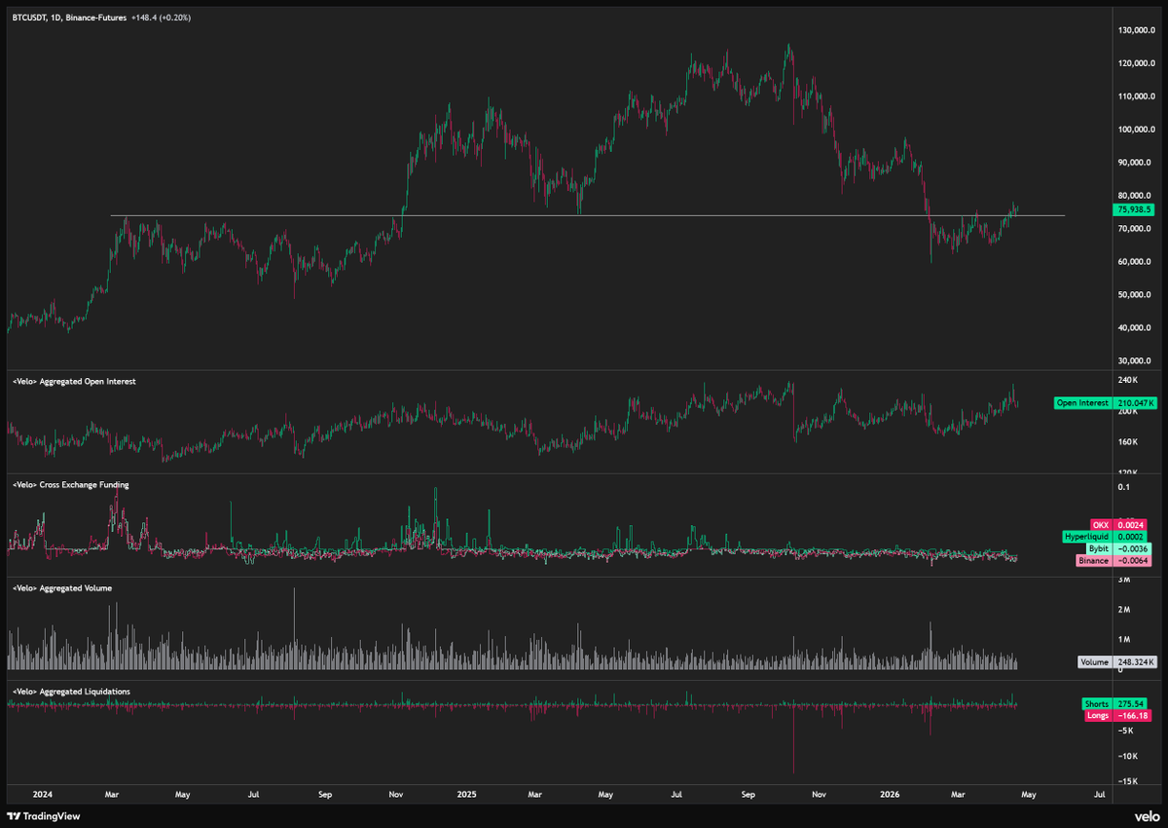
Task: Click the 30,000.0 price axis label
Action: click(1135, 361)
